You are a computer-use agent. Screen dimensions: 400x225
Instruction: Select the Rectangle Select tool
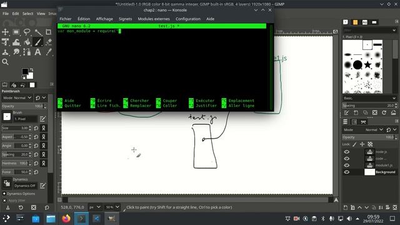(x=16, y=32)
